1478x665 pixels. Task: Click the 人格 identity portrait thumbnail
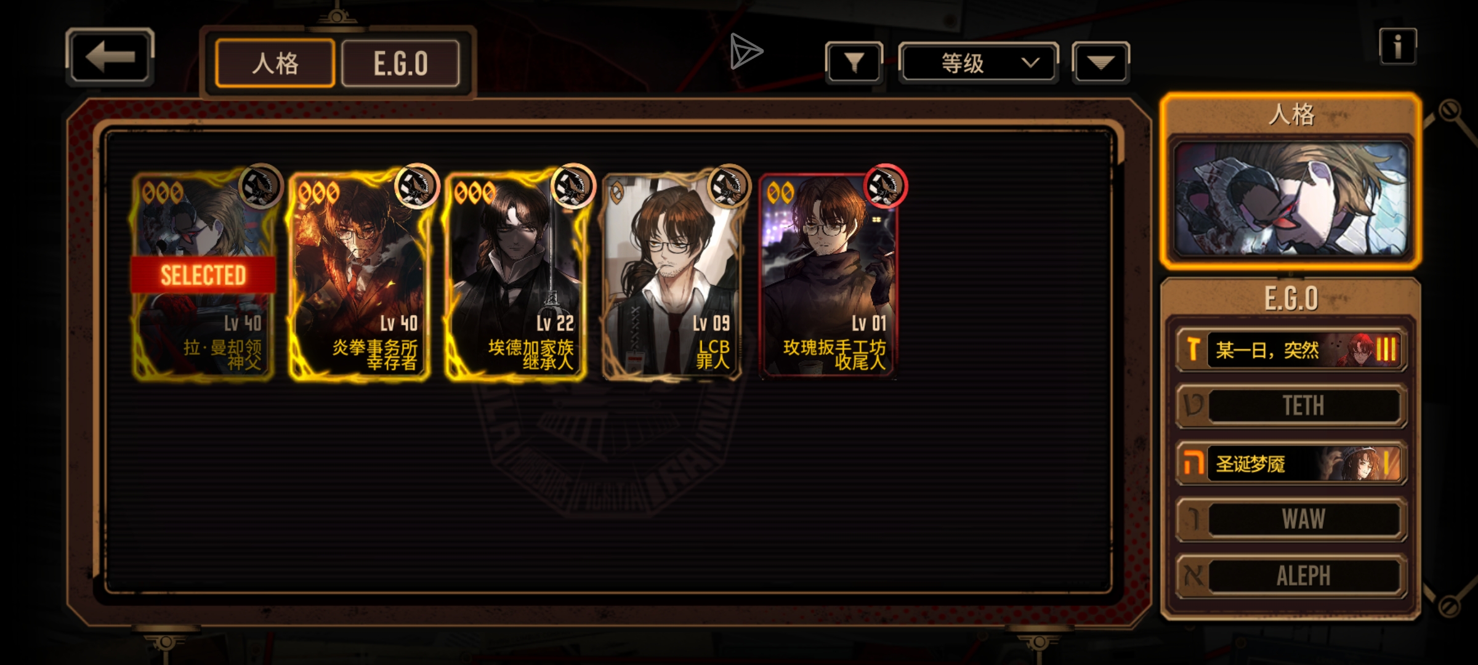tap(1291, 199)
